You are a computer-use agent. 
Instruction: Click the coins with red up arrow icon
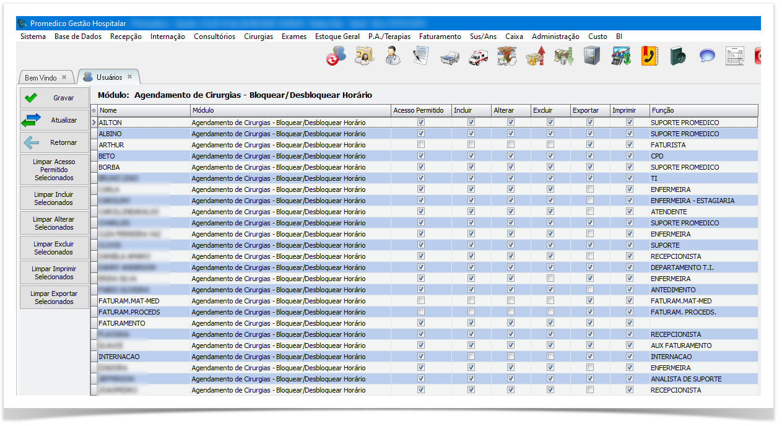point(535,56)
